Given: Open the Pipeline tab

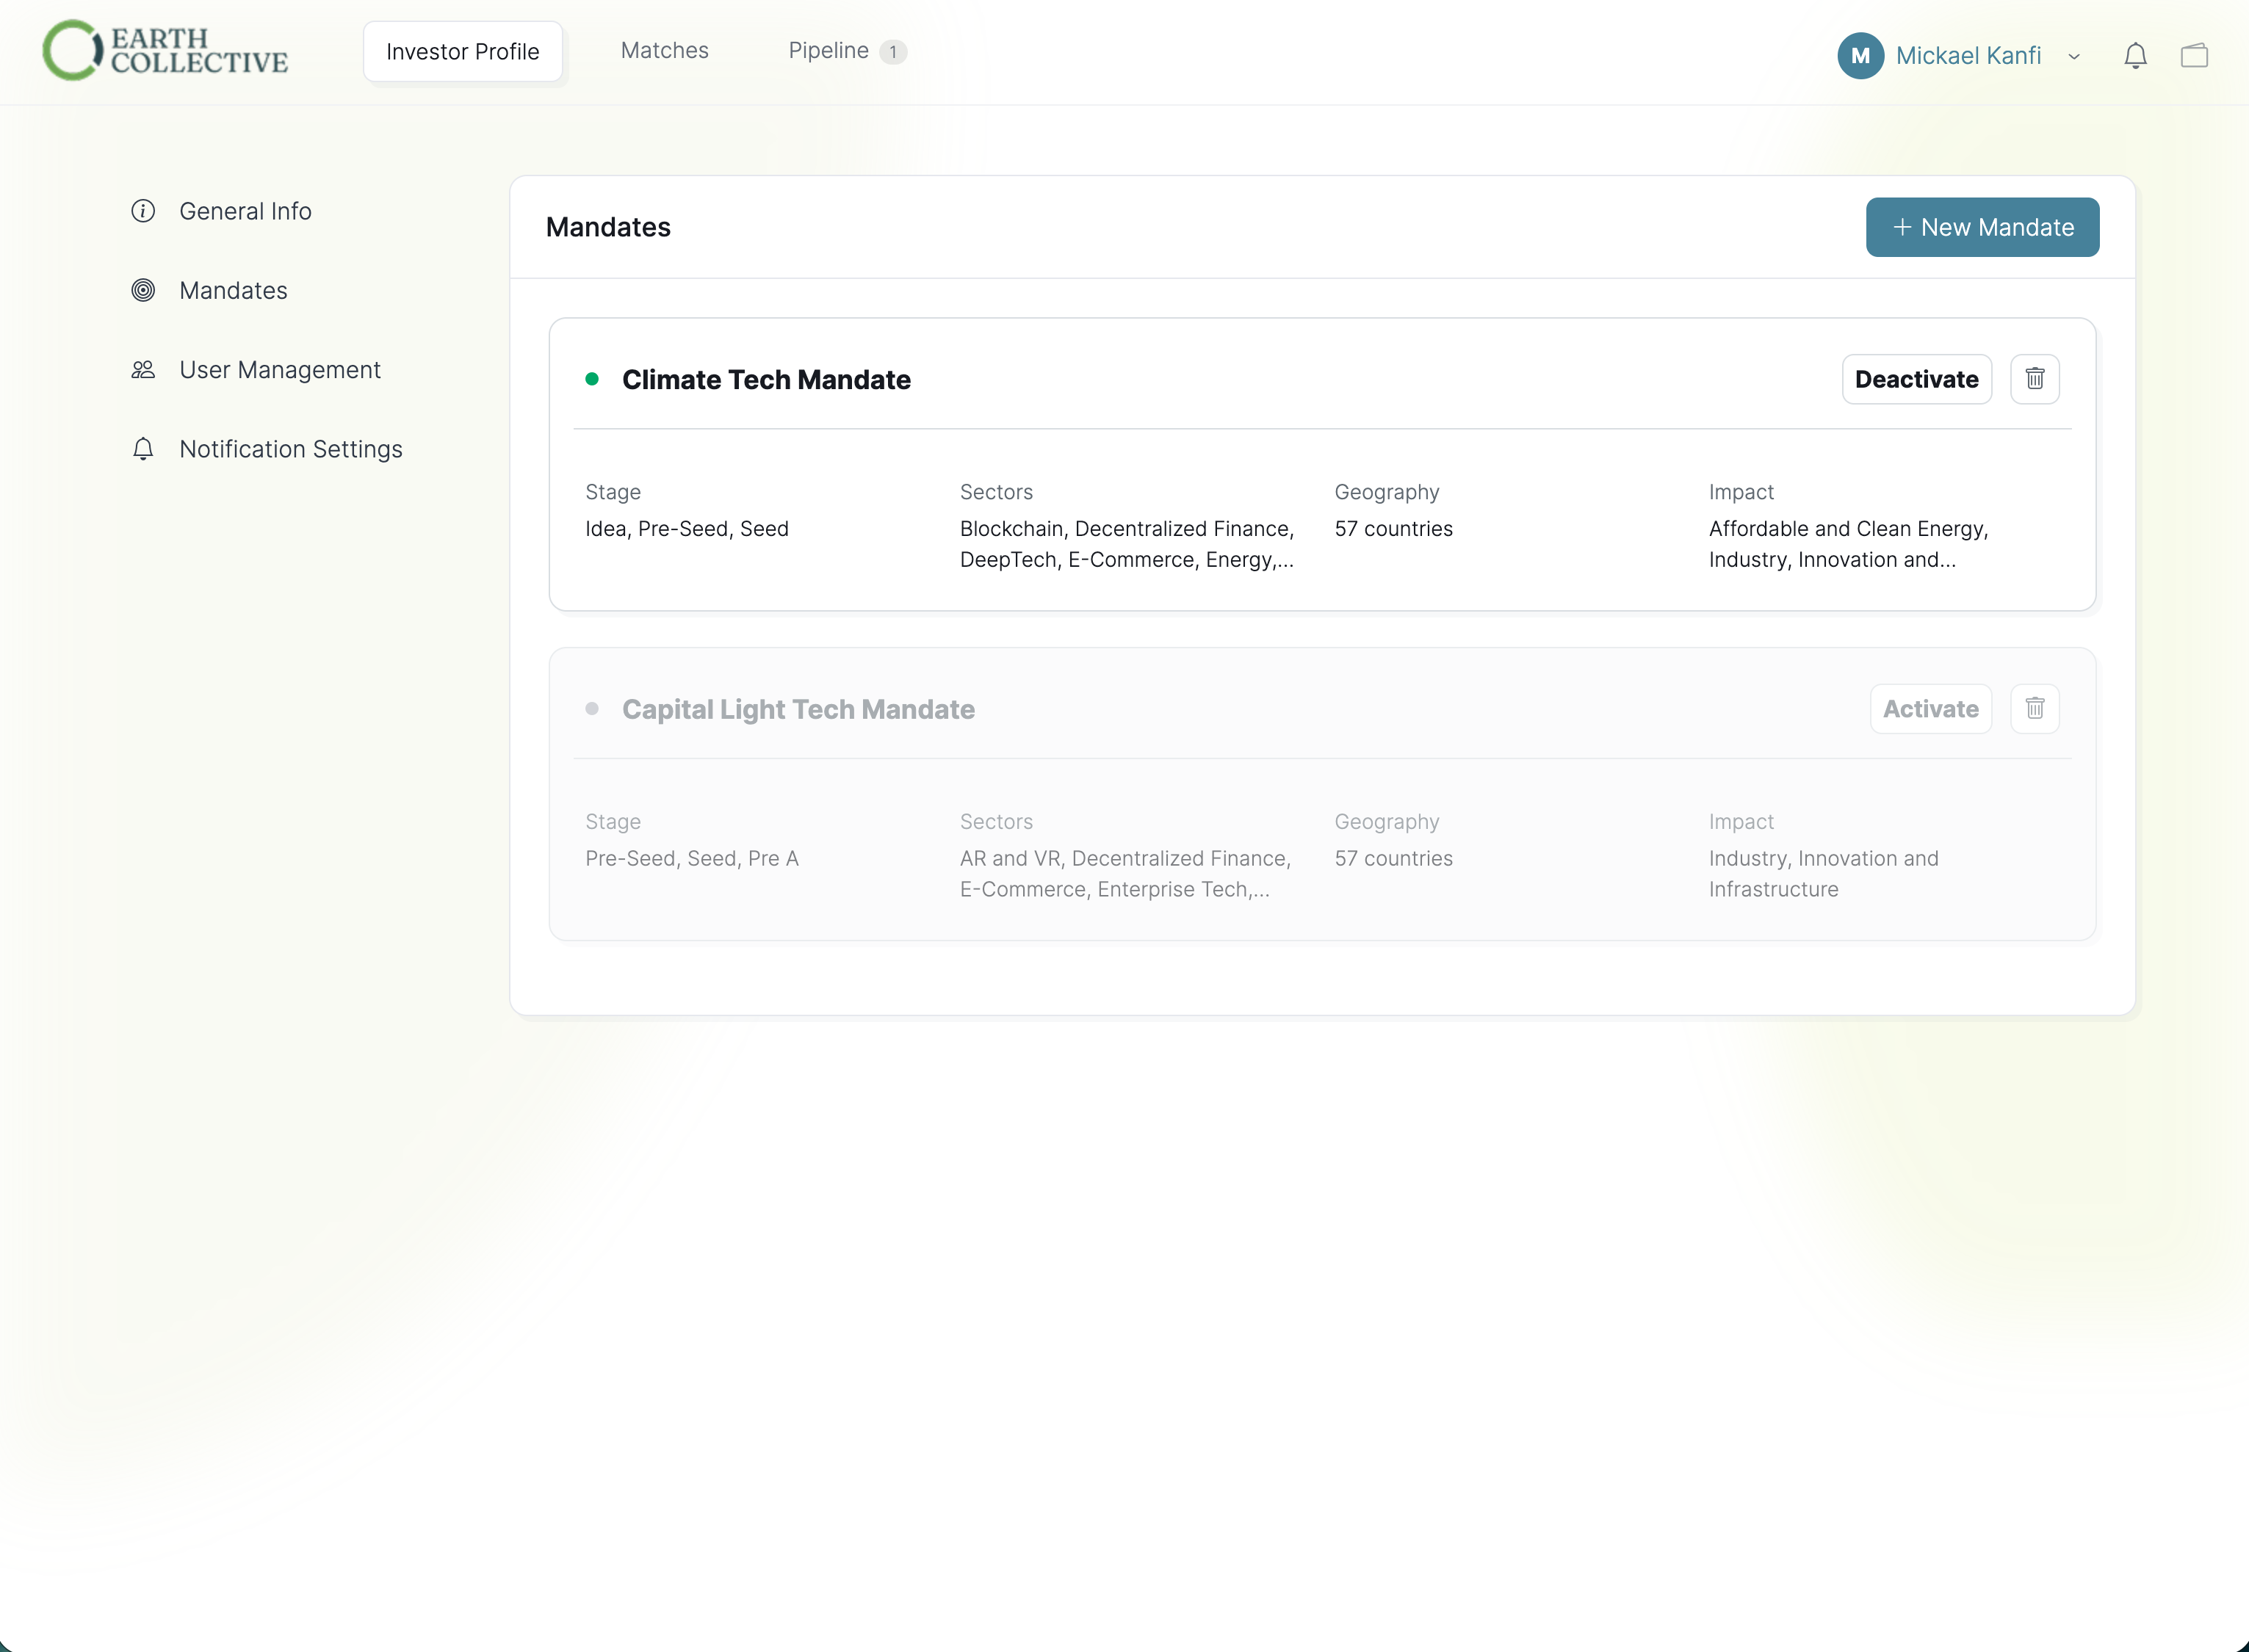Looking at the screenshot, I should point(832,50).
